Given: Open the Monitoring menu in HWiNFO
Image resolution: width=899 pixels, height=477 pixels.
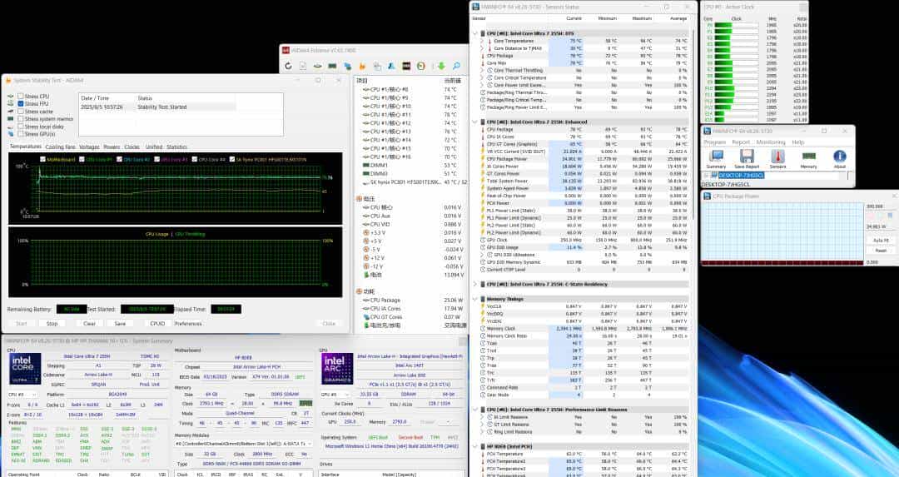Looking at the screenshot, I should pos(770,142).
